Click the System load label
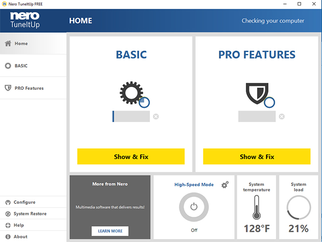 299,187
